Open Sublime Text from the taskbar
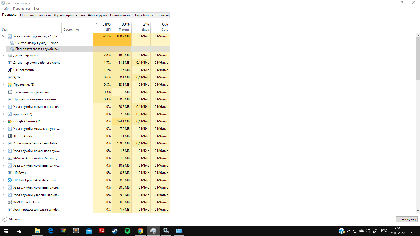 click(x=76, y=231)
